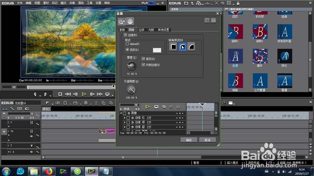Select the 序列1 sequence tab

[46, 109]
